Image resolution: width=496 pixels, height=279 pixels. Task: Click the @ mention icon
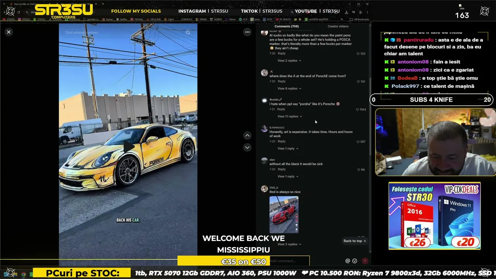point(348,261)
